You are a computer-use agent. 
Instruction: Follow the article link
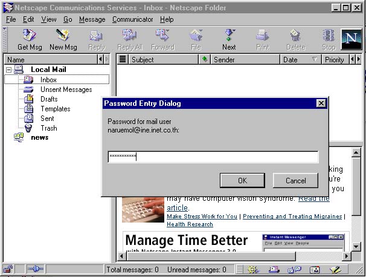click(x=177, y=207)
